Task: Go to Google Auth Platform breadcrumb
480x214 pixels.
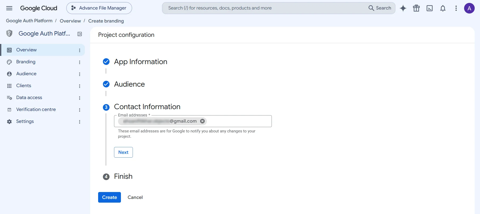Action: (x=29, y=21)
